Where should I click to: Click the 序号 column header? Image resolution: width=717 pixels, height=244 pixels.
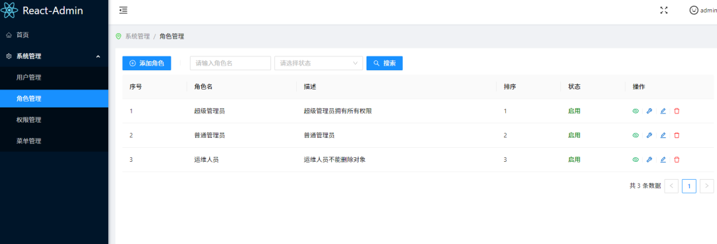coord(136,87)
